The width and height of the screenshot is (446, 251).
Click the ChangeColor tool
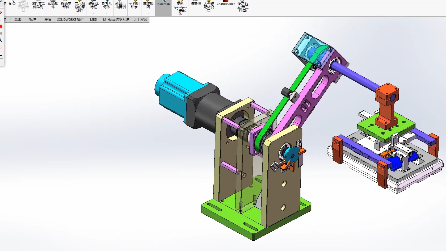point(226,3)
